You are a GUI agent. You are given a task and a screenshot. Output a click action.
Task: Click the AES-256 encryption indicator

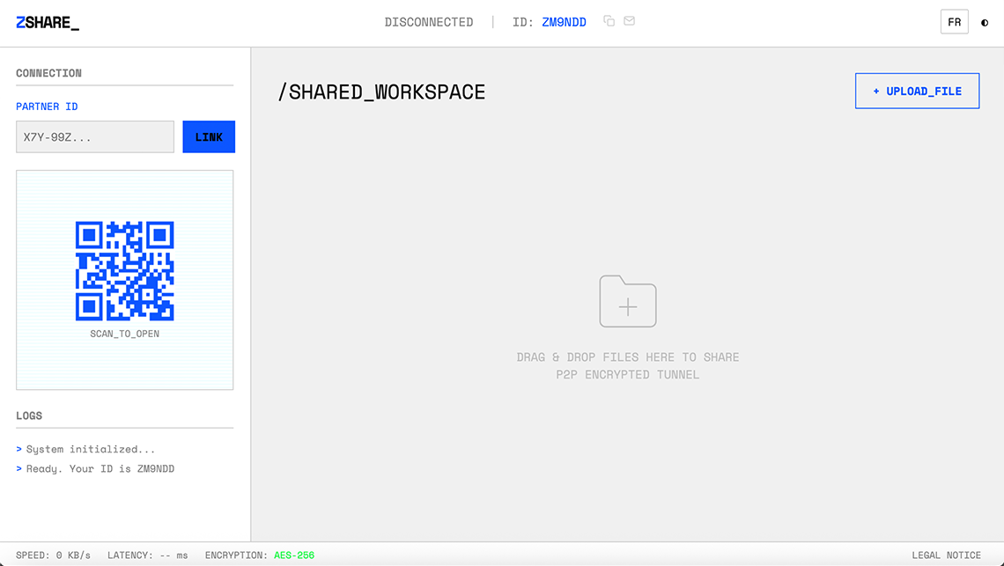pyautogui.click(x=295, y=555)
